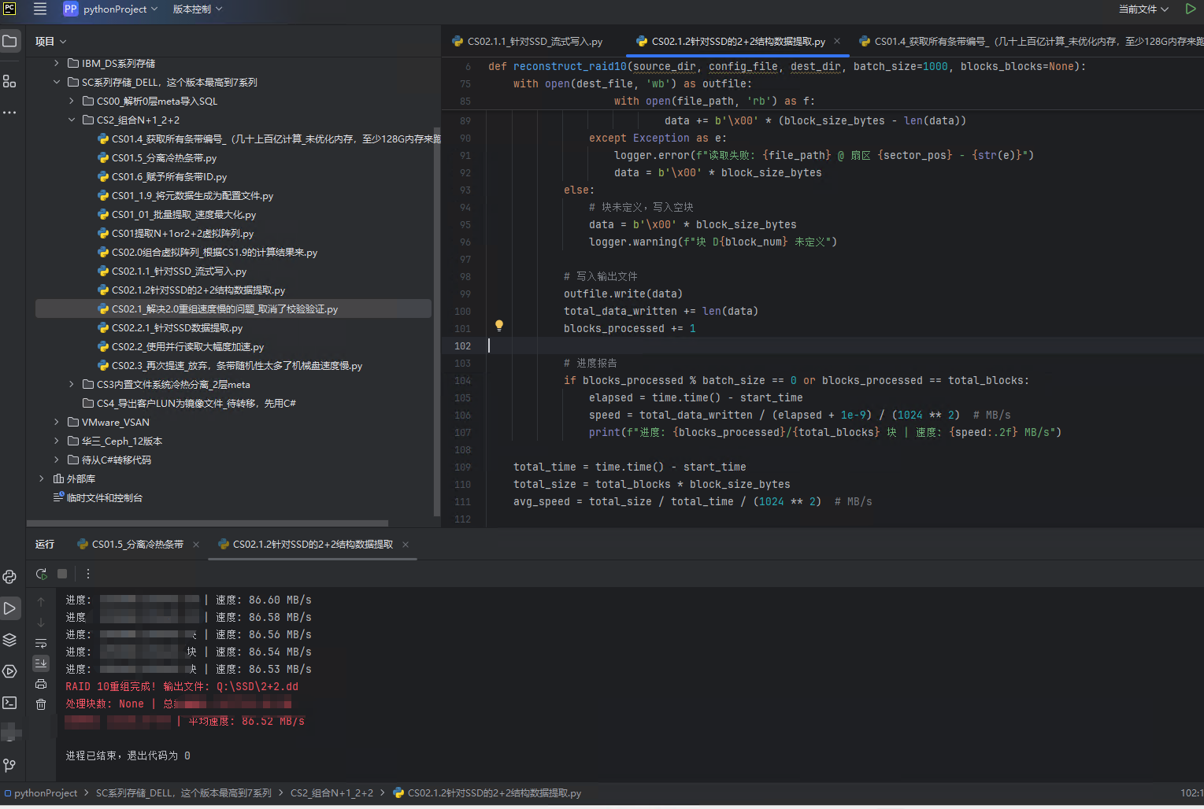Click the Structure tool window icon
The image size is (1204, 809).
coord(9,81)
